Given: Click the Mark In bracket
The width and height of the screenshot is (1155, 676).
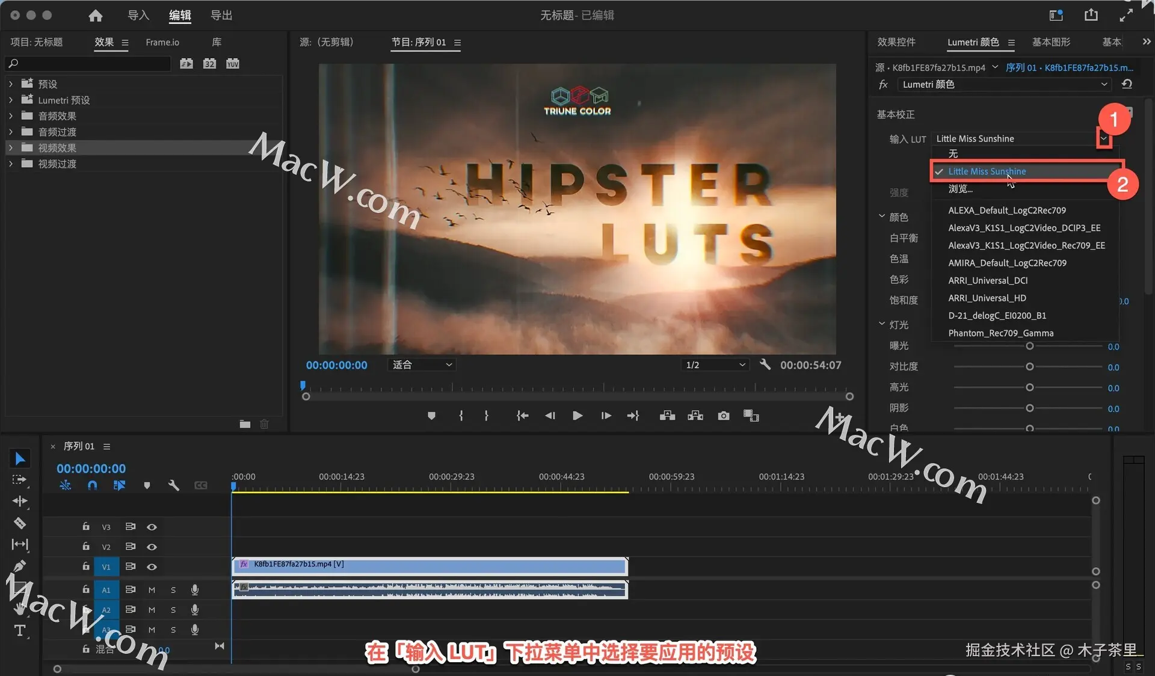Looking at the screenshot, I should (461, 416).
